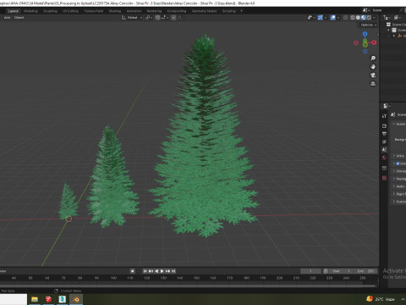Switch perspective/orthographic grid icon
Image resolution: width=406 pixels, height=305 pixels.
click(x=373, y=84)
